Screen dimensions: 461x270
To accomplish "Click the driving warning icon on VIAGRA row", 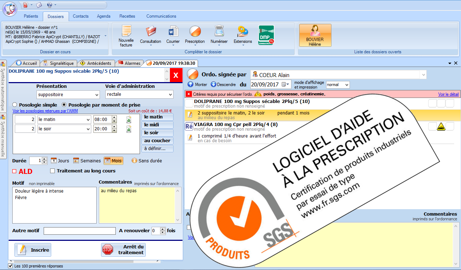I will [x=441, y=126].
